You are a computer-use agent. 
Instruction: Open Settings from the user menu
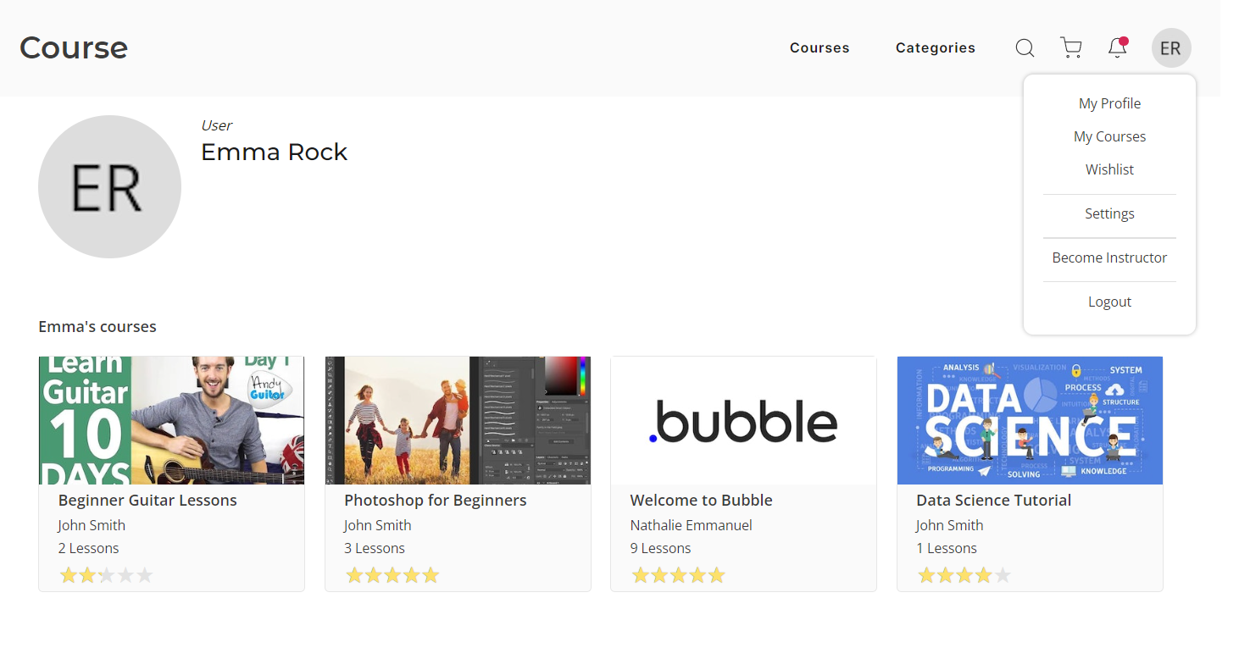coord(1109,213)
